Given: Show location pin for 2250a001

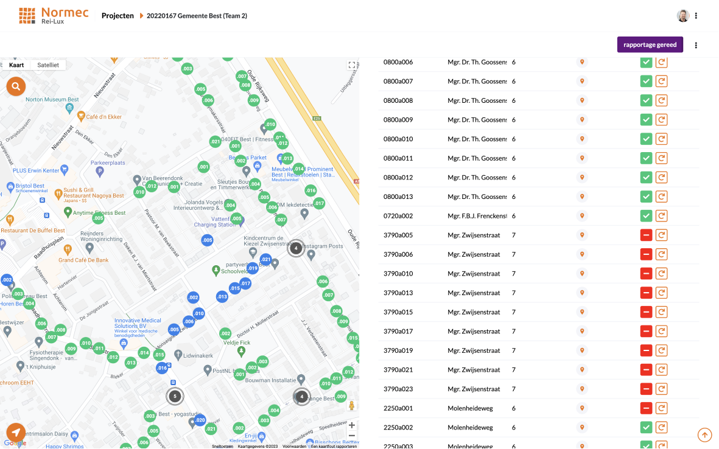Looking at the screenshot, I should coord(582,408).
